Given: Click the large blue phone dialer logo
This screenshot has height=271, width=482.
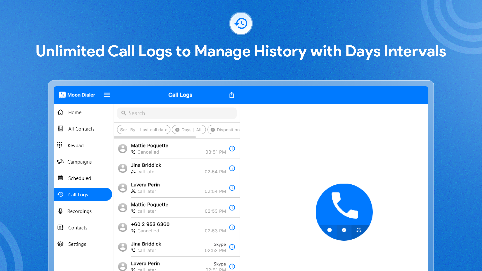Looking at the screenshot, I should 344,212.
